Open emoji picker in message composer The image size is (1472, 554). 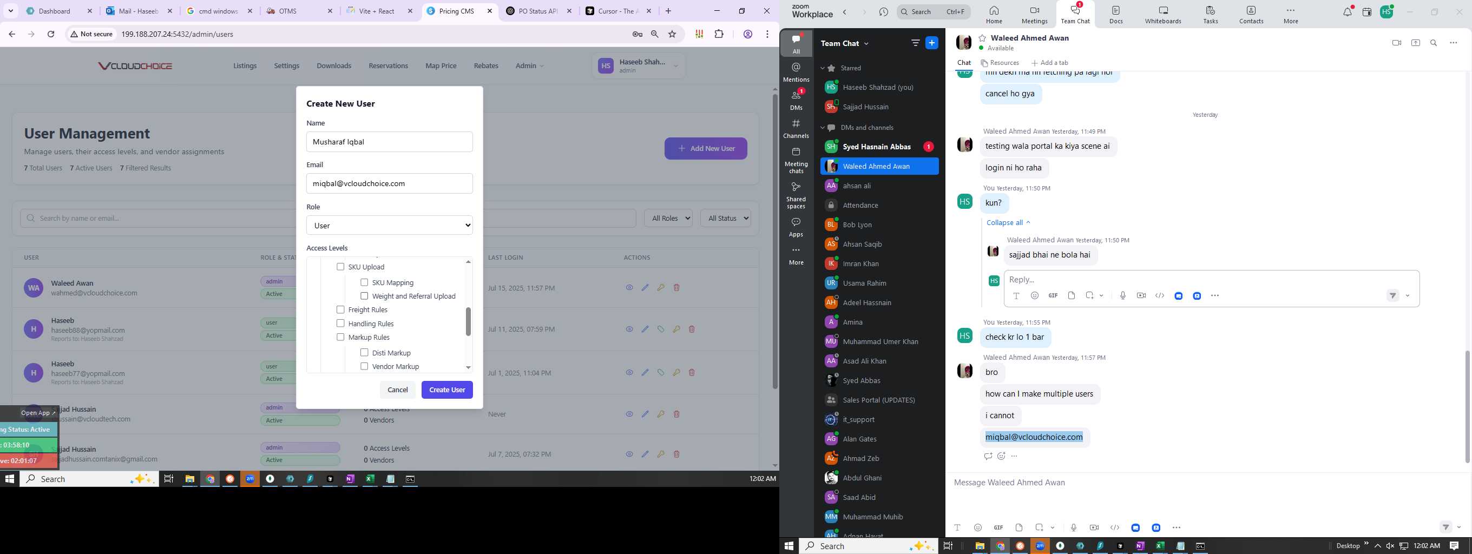tap(978, 527)
